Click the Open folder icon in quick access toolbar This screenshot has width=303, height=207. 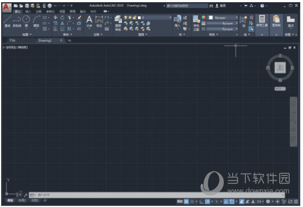click(x=21, y=6)
